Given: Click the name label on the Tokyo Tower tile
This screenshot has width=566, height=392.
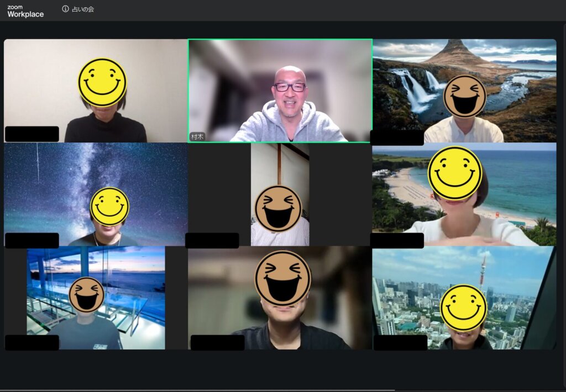Looking at the screenshot, I should pyautogui.click(x=400, y=342).
